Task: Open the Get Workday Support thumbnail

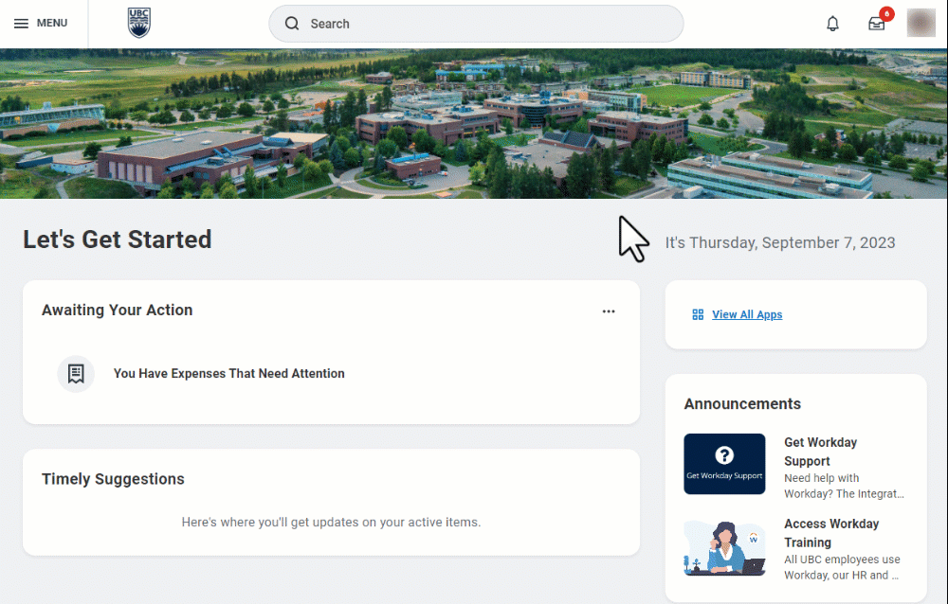Action: click(724, 464)
